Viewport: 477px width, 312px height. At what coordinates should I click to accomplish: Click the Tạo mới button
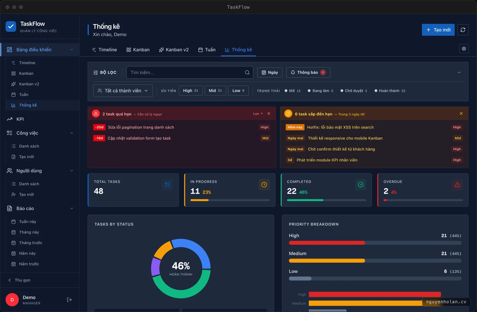(438, 30)
